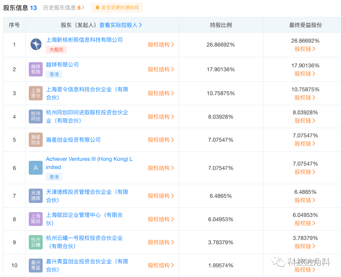The width and height of the screenshot is (341, 277).
Task: Expand 股权结构 for 上海新核彬照 row
Action: coord(161,45)
